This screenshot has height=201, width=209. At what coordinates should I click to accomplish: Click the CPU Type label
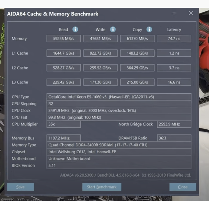pyautogui.click(x=20, y=97)
